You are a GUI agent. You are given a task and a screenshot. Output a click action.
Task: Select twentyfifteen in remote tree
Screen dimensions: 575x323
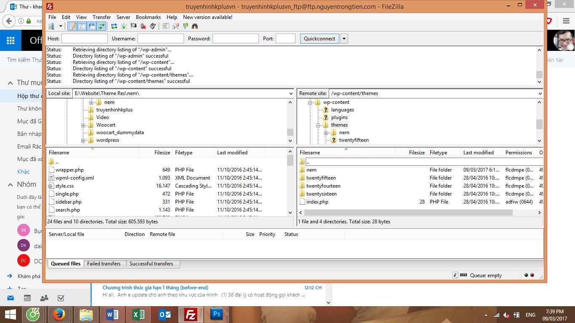pos(354,140)
